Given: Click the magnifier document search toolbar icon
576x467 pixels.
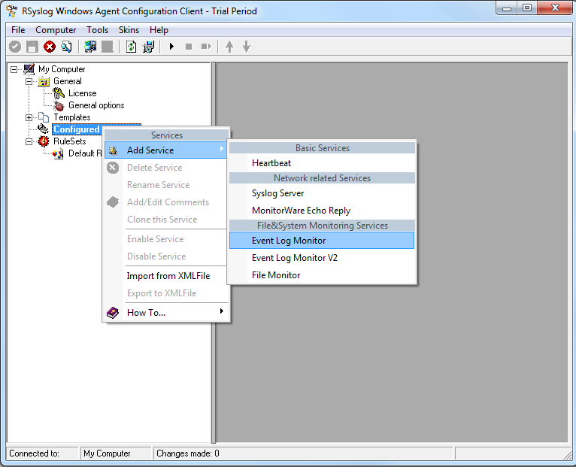Looking at the screenshot, I should coord(66,47).
